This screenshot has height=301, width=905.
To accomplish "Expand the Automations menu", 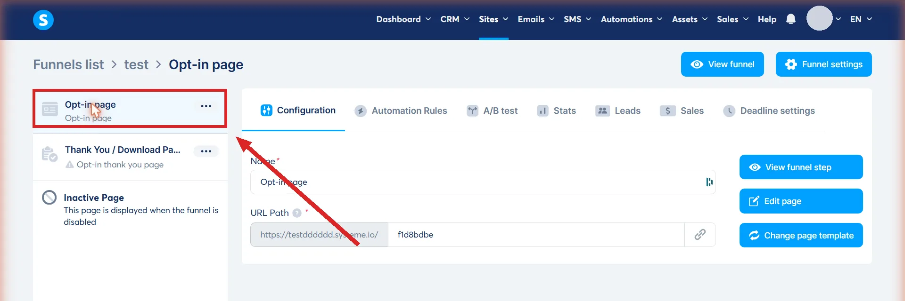I will tap(632, 19).
